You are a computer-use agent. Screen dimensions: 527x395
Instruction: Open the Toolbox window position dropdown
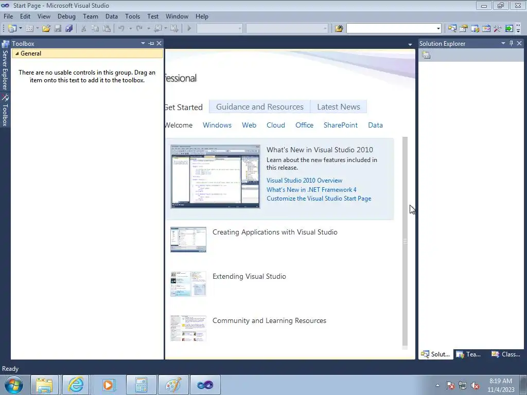click(143, 43)
